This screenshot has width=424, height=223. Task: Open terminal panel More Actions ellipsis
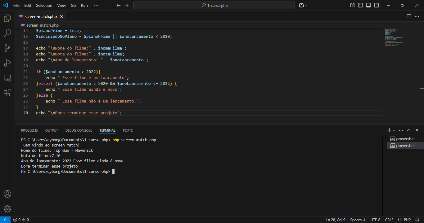[401, 130]
